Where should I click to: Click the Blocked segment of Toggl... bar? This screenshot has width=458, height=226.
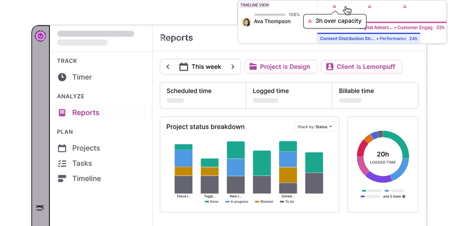click(x=209, y=171)
